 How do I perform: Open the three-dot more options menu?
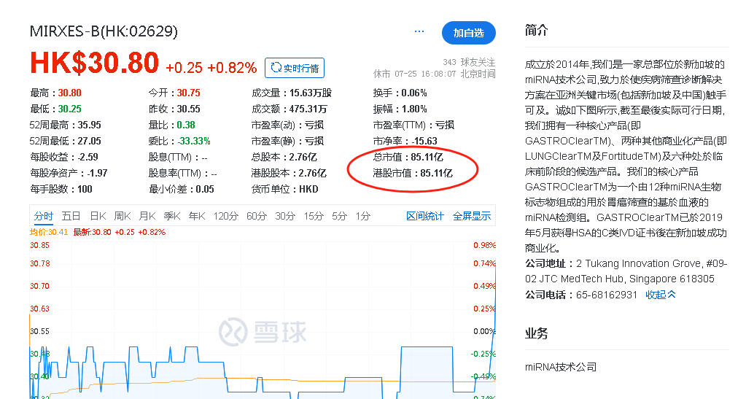point(419,31)
